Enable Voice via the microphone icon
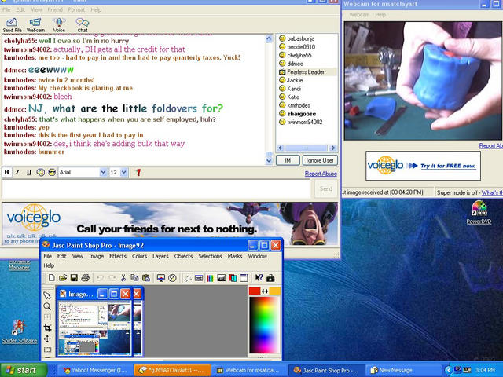 [x=59, y=25]
